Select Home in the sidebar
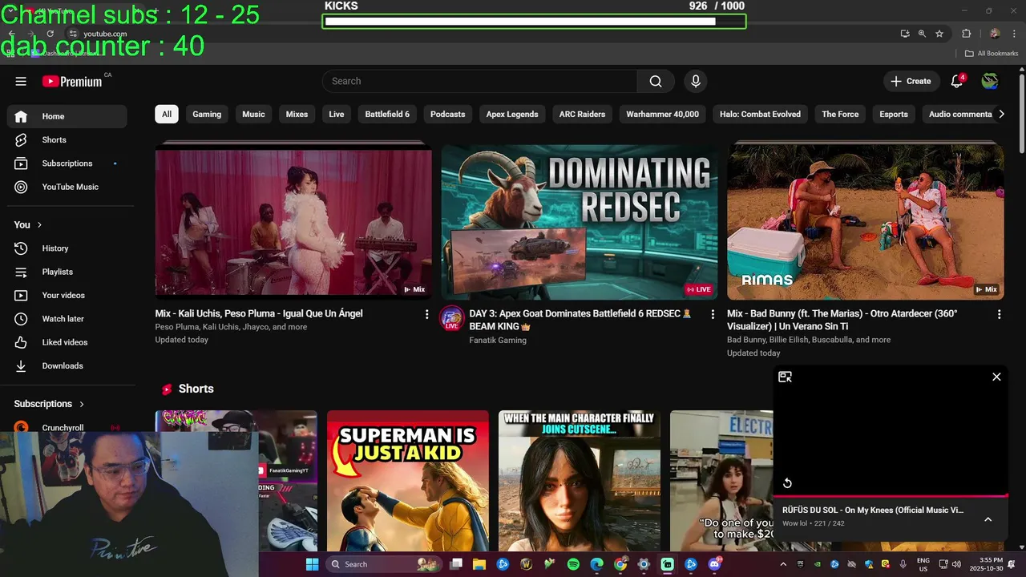The image size is (1026, 577). pyautogui.click(x=67, y=116)
